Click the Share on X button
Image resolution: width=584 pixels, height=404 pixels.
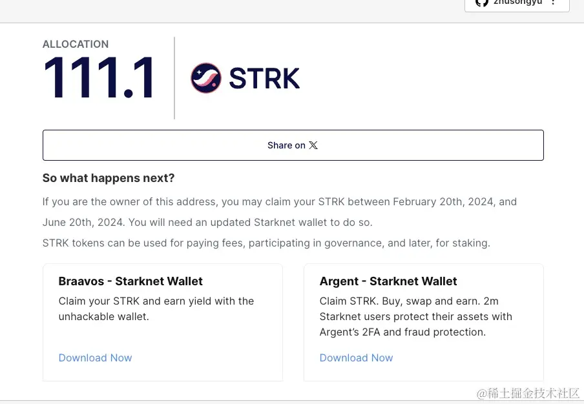coord(293,145)
